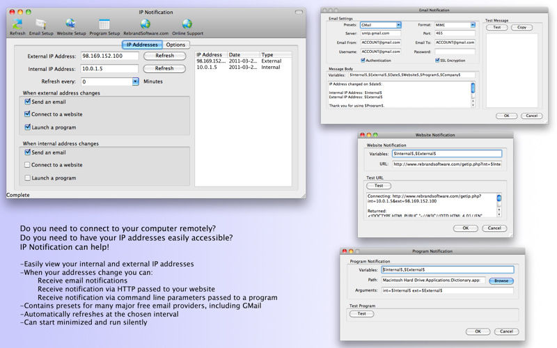Switch to the Options tab
The height and width of the screenshot is (348, 557).
[x=175, y=45]
